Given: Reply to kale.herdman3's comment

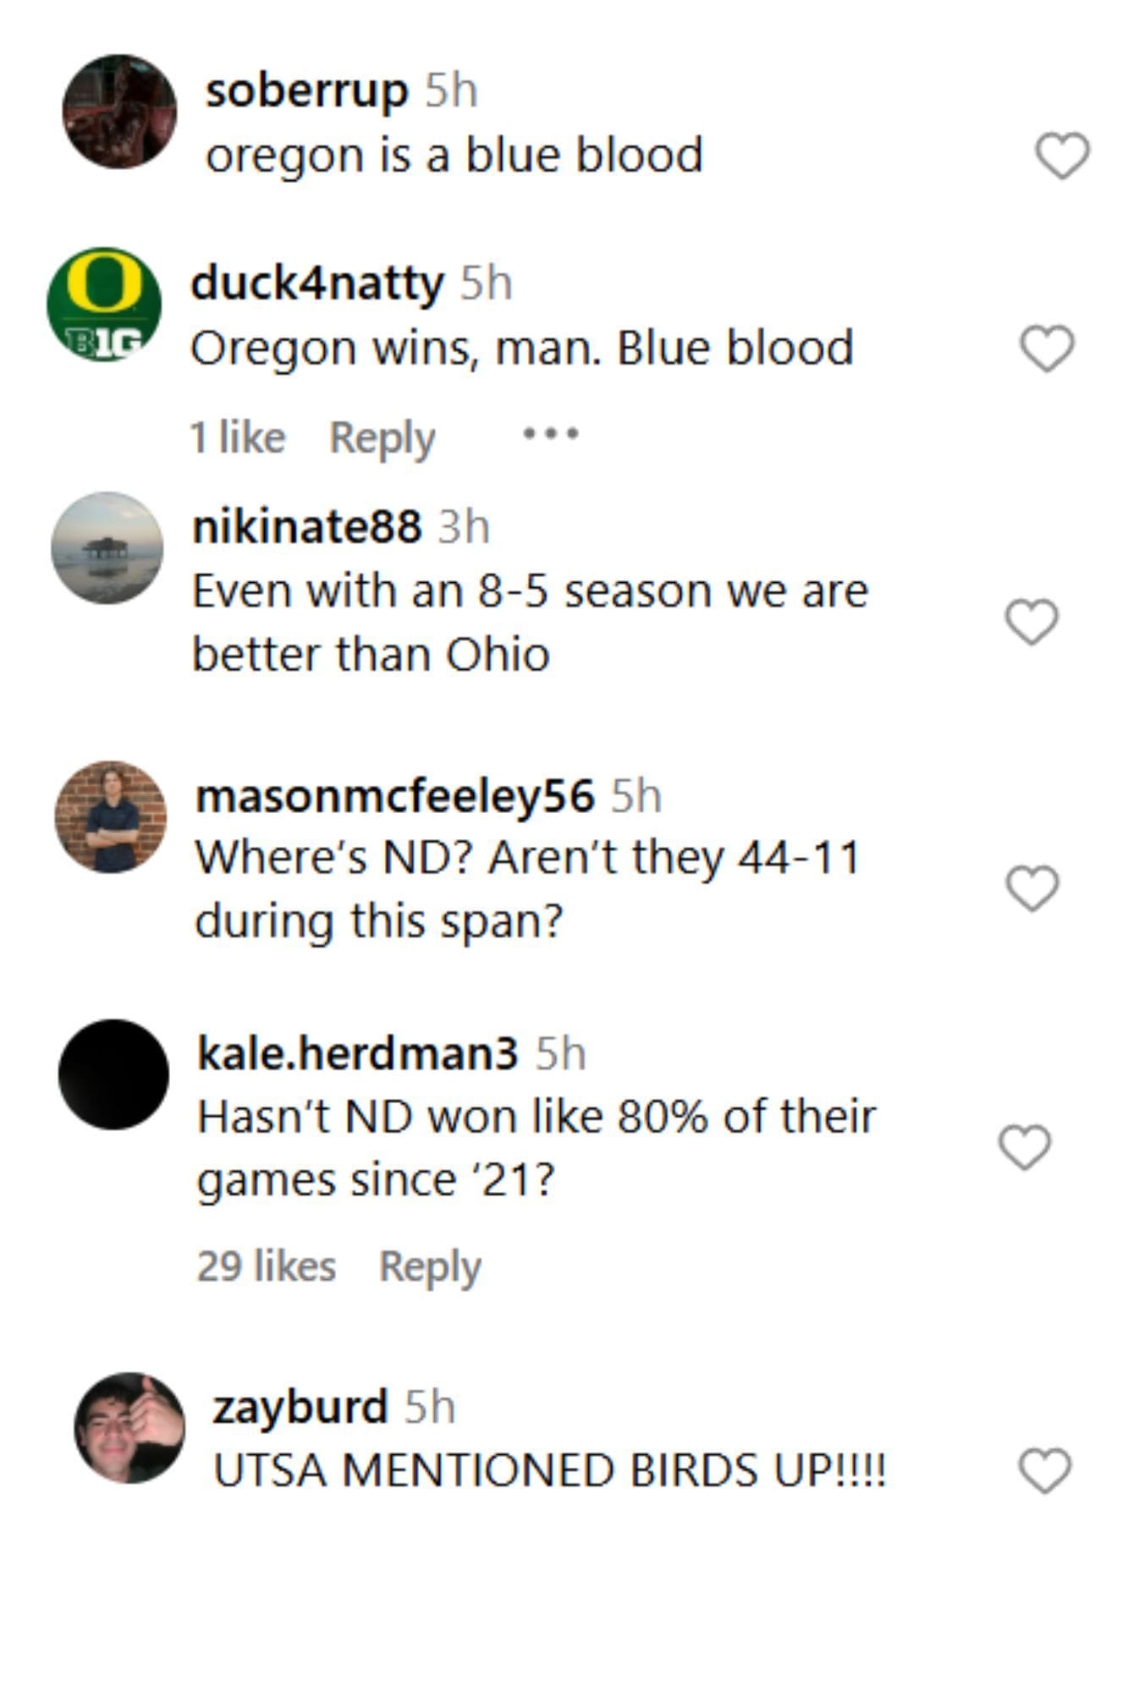Looking at the screenshot, I should [x=430, y=1266].
